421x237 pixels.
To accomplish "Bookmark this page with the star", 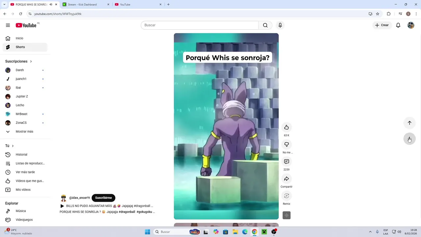I will pos(378,14).
